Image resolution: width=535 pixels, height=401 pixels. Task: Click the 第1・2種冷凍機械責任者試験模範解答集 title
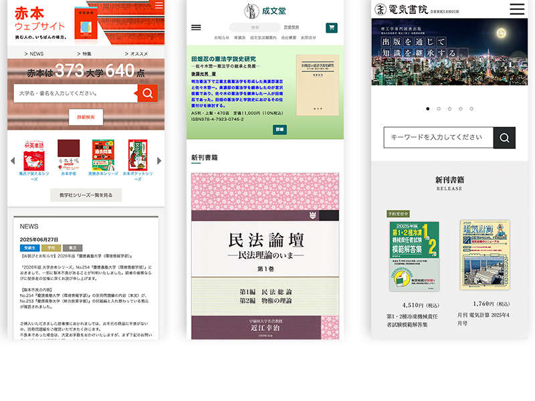pos(412,321)
